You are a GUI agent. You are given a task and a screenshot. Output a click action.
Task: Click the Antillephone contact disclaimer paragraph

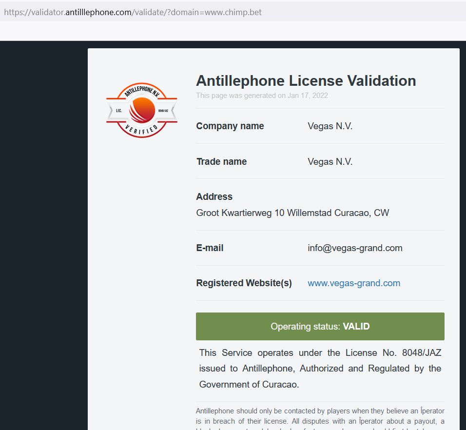320,418
